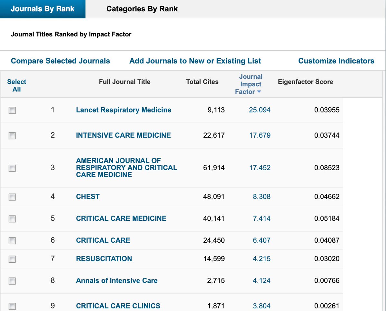Click the 9,113 total cites cell
The image size is (386, 311).
[216, 110]
